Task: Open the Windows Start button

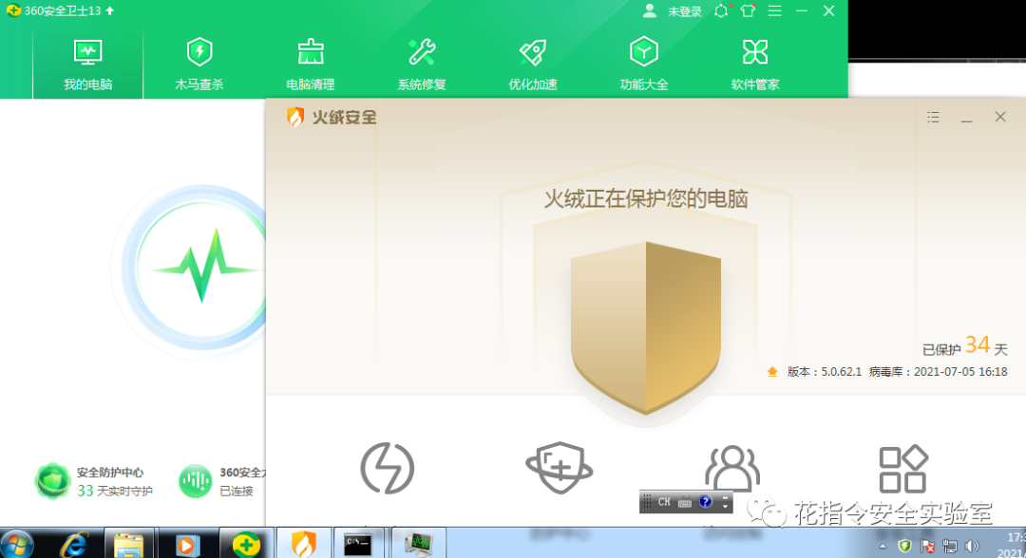Action: click(18, 544)
